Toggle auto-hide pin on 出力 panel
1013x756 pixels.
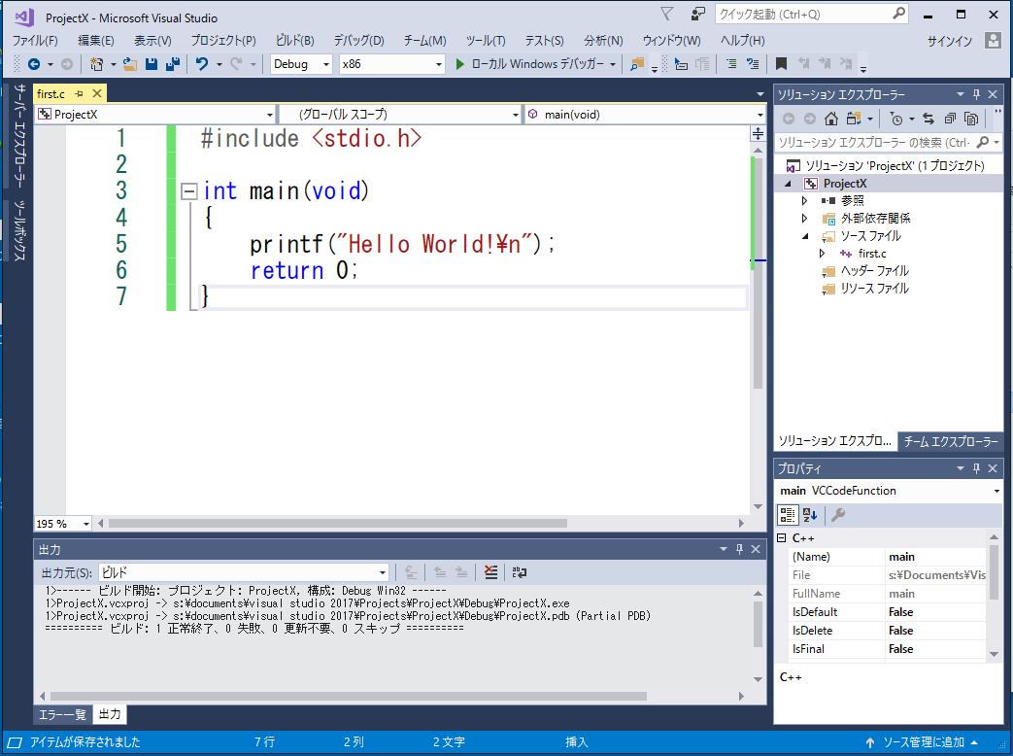[x=740, y=549]
